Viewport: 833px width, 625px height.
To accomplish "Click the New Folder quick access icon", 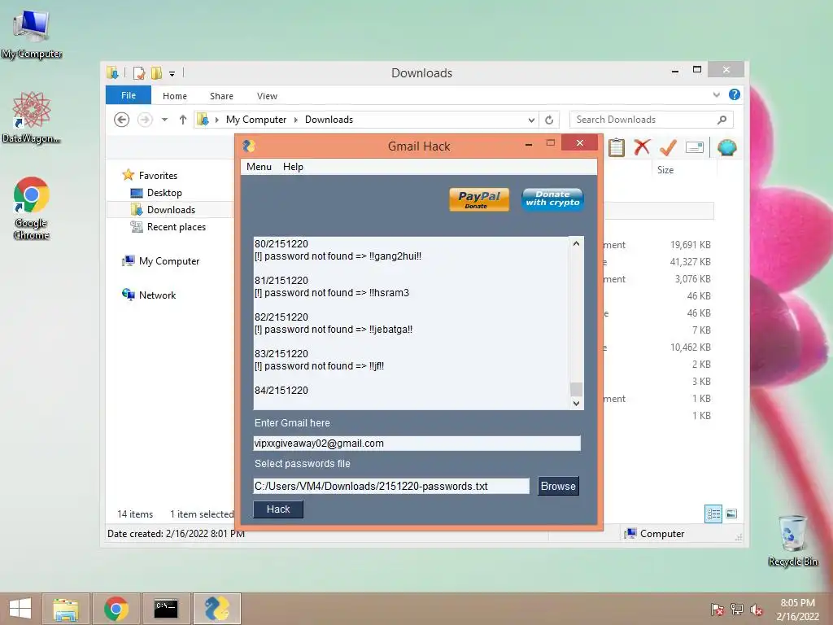I will pyautogui.click(x=156, y=72).
